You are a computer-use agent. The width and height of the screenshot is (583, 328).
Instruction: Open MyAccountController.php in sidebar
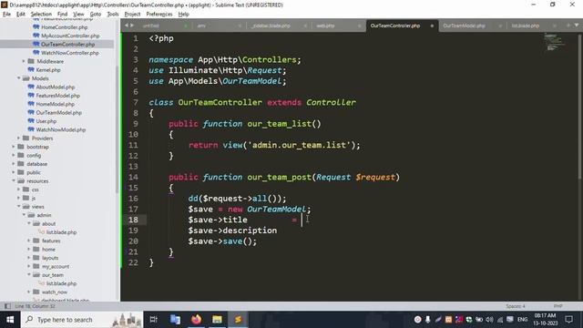[x=70, y=36]
